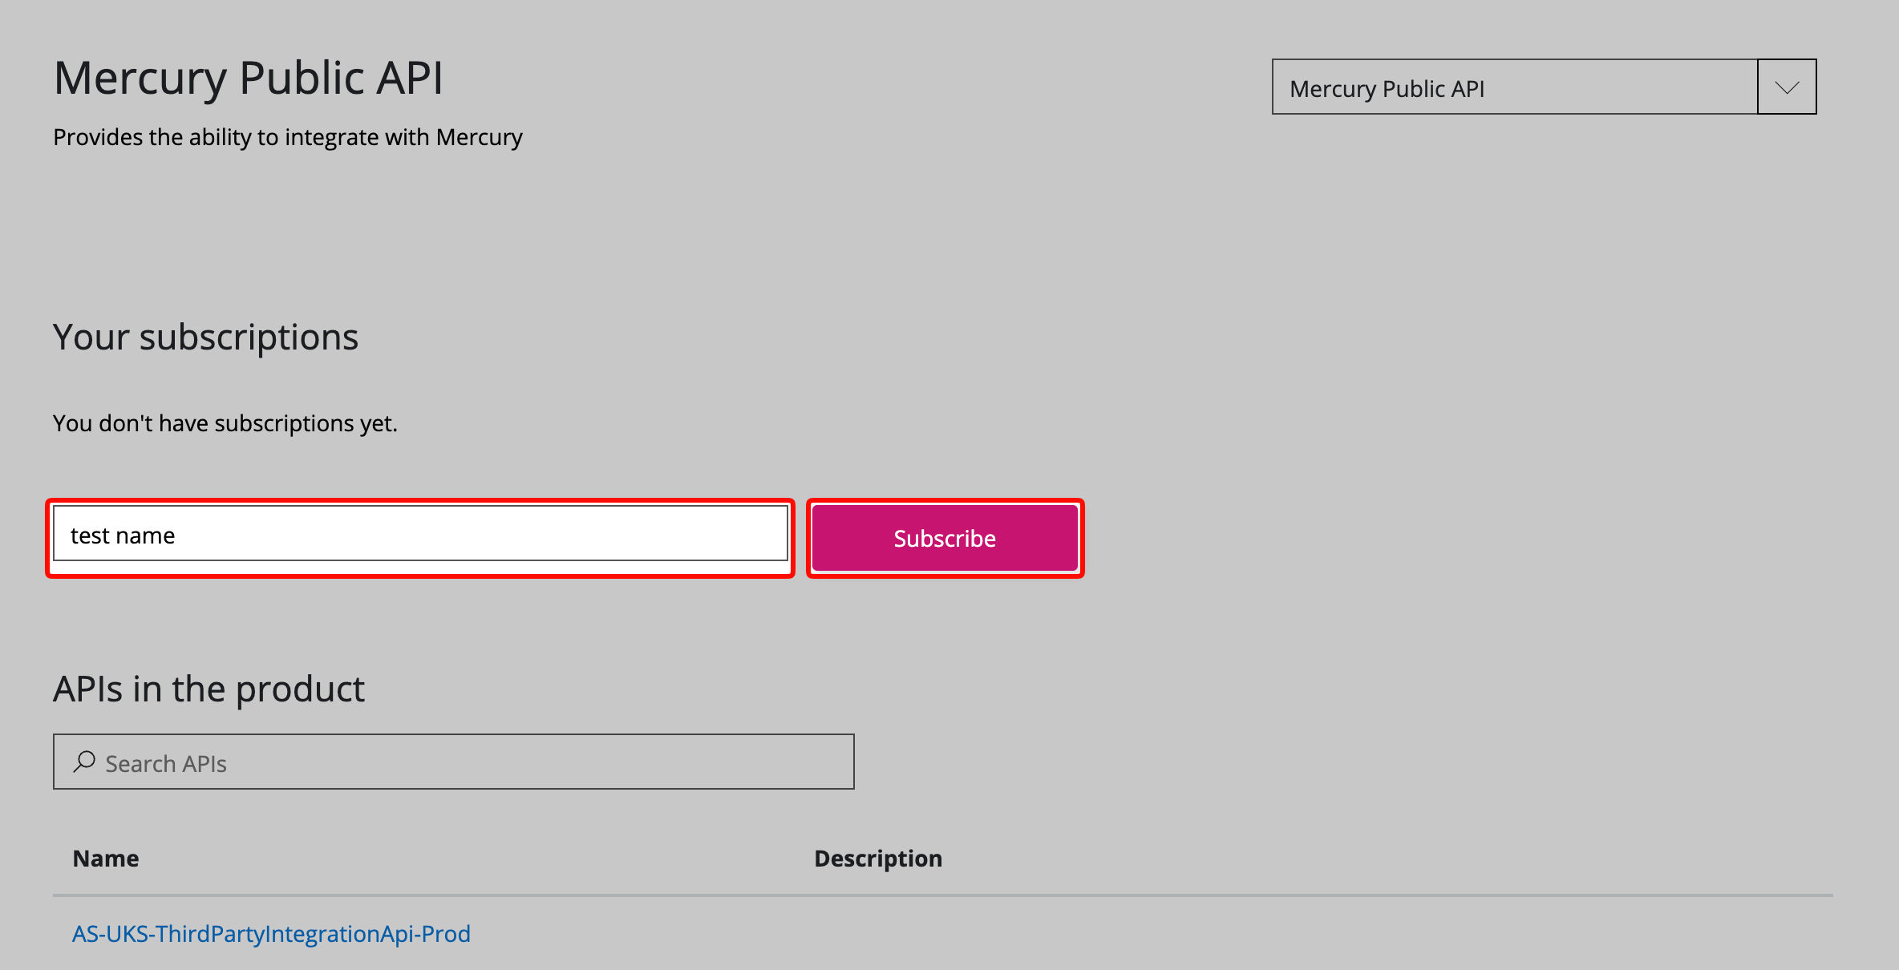Click the 'Your subscriptions' heading
Screen dimensions: 1899x970
point(205,337)
